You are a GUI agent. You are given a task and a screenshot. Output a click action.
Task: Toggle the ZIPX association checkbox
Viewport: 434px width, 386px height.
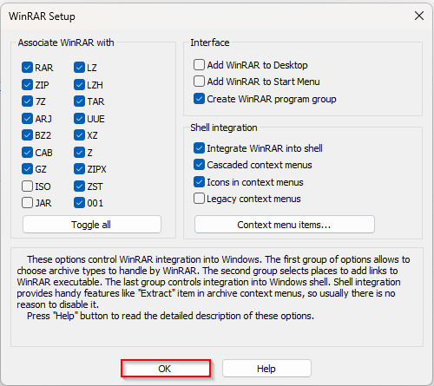pos(79,169)
